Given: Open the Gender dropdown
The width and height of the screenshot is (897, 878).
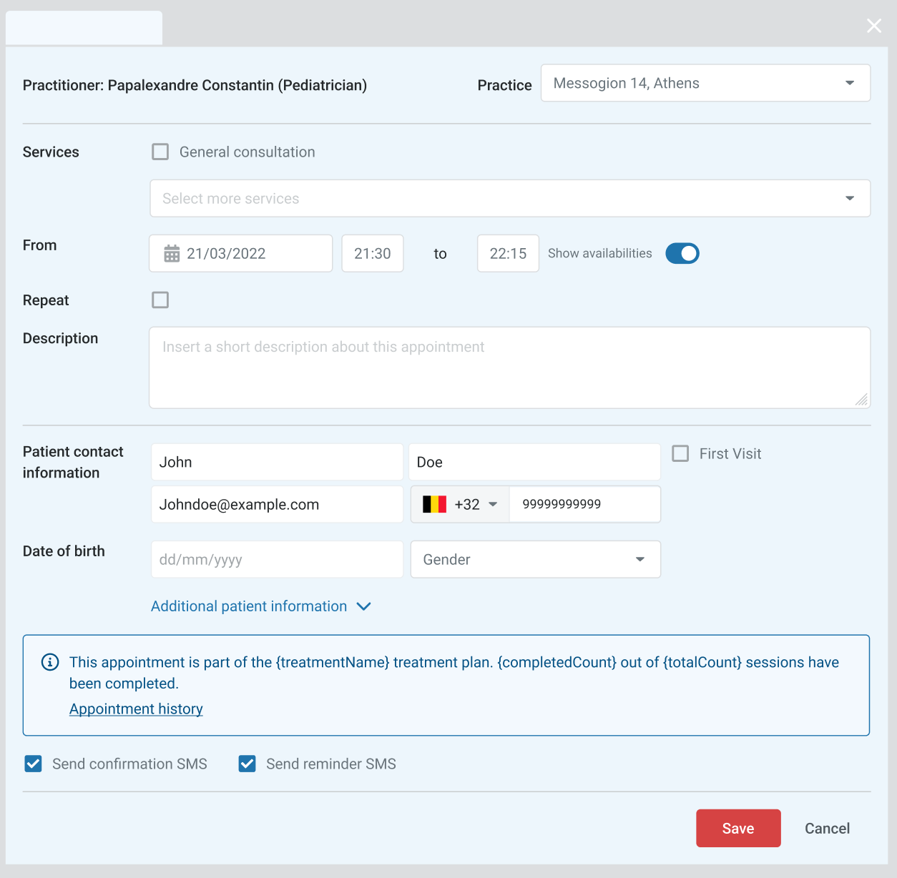Looking at the screenshot, I should [535, 560].
